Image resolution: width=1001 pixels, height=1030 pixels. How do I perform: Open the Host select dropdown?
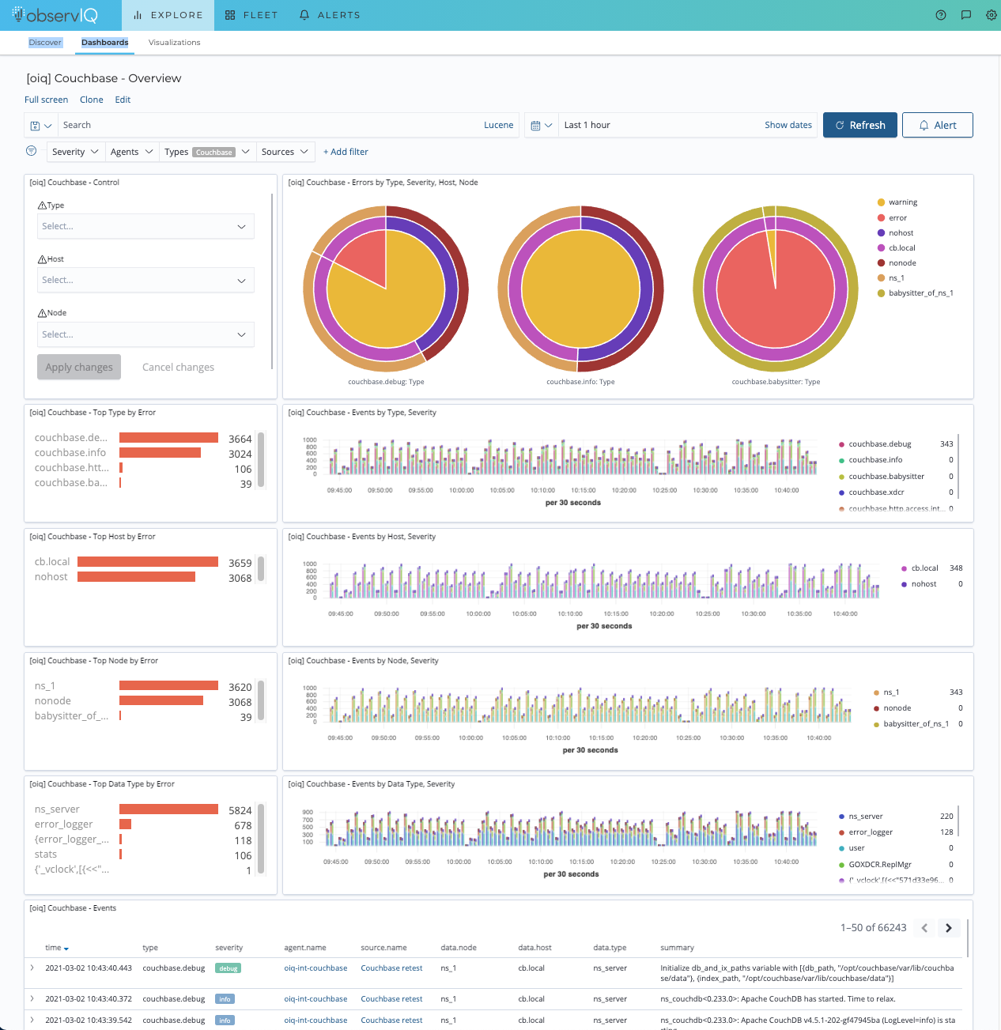click(145, 280)
